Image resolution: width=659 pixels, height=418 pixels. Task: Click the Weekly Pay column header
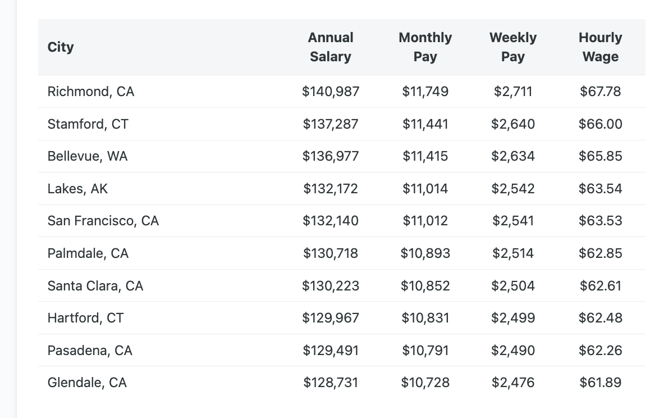click(x=512, y=47)
